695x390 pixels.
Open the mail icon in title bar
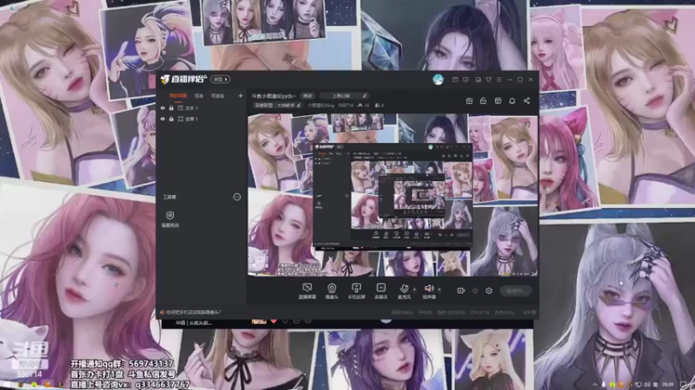point(455,80)
